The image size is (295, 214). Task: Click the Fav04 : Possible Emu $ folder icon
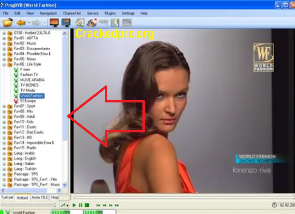10,54
